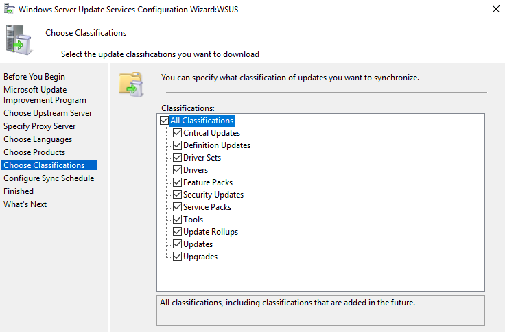505x332 pixels.
Task: Click the server icon in wizard header
Action: [19, 40]
